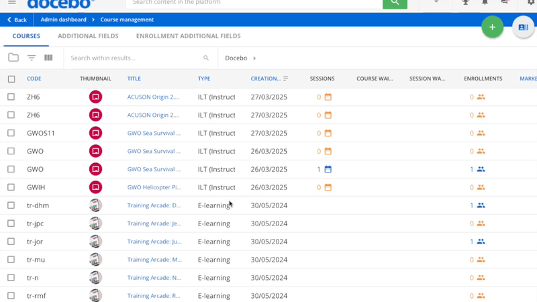
Task: Click the green plus new course button
Action: (492, 27)
